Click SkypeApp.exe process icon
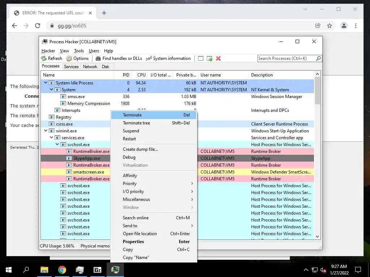Viewport: 370px width, 277px height. tap(69, 158)
